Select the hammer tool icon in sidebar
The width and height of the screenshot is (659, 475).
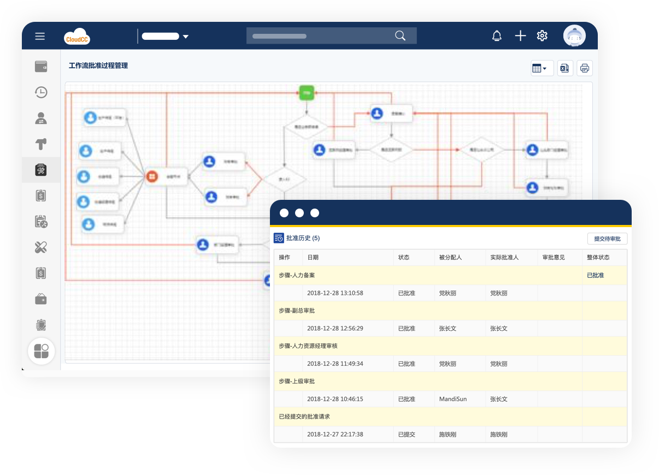[x=41, y=144]
